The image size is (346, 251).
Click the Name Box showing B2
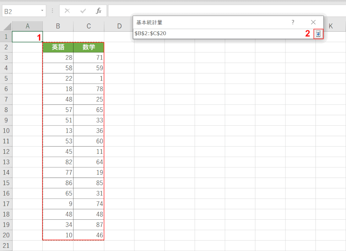tap(20, 11)
